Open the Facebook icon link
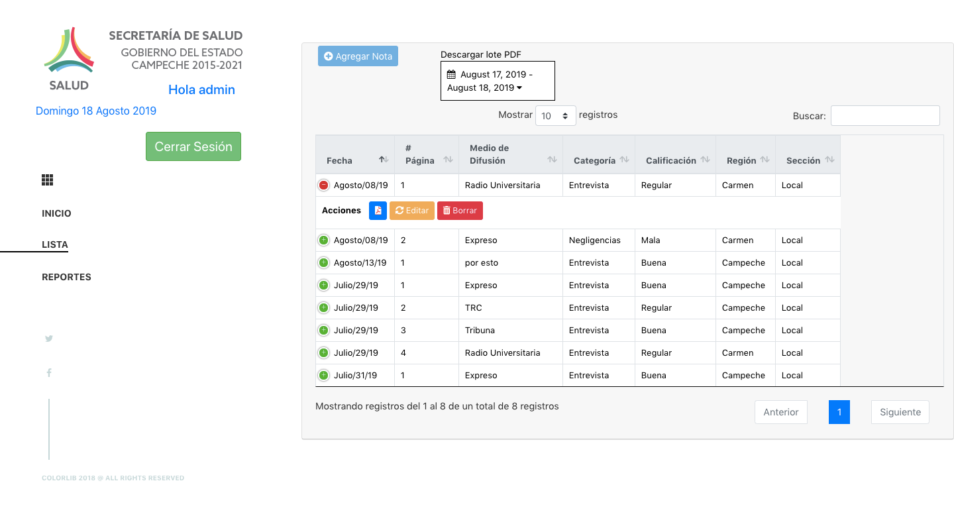Screen dimensions: 954x532 click(49, 373)
